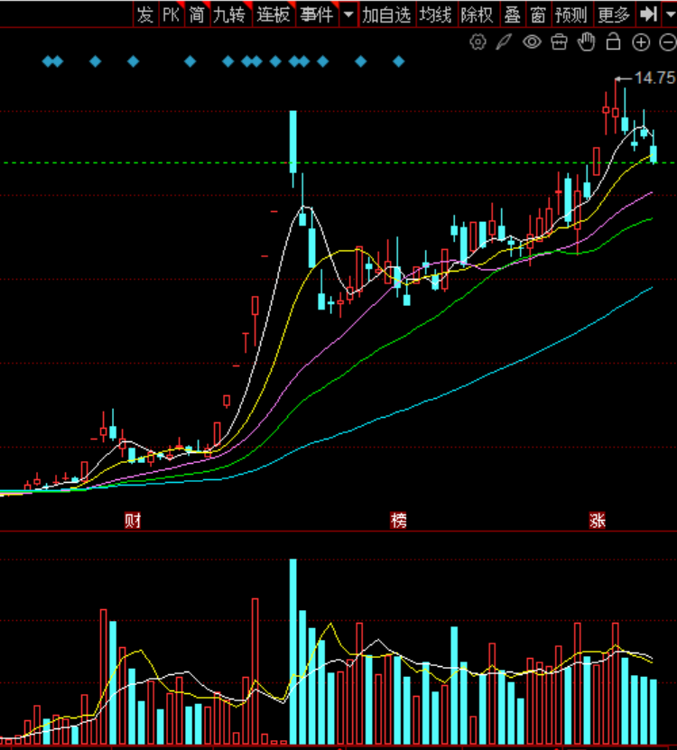Click the 加自选 button
Image resolution: width=677 pixels, height=750 pixels.
386,14
